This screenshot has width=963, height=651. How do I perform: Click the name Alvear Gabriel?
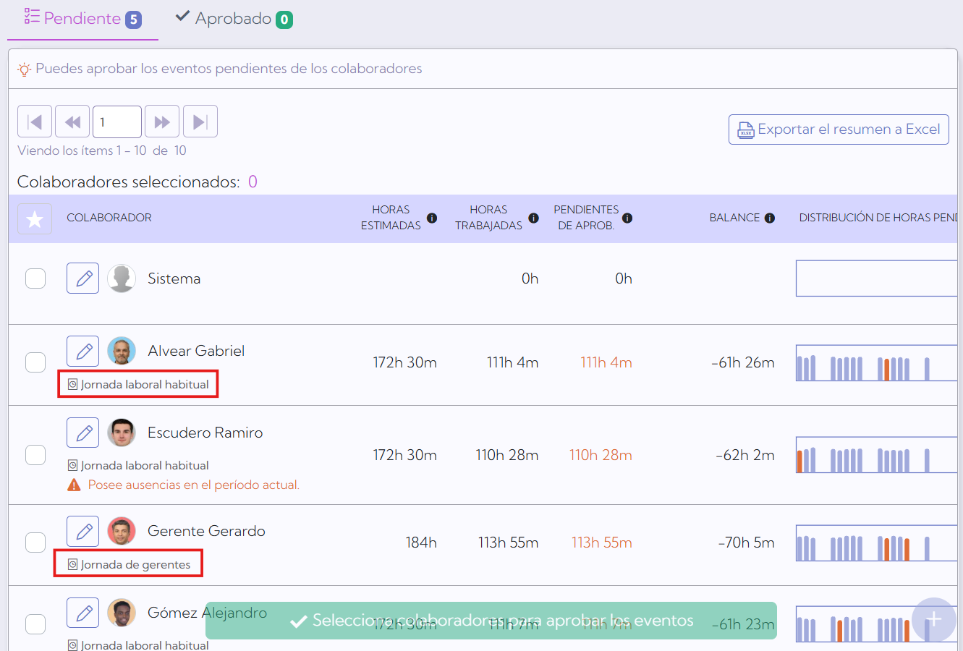[196, 351]
